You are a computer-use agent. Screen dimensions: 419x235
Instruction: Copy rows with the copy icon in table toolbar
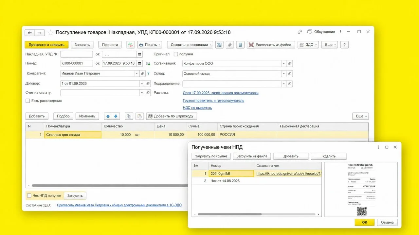tap(129, 116)
